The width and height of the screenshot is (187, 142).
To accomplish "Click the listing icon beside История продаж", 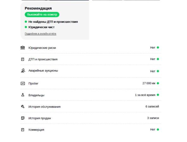I will (23, 118).
